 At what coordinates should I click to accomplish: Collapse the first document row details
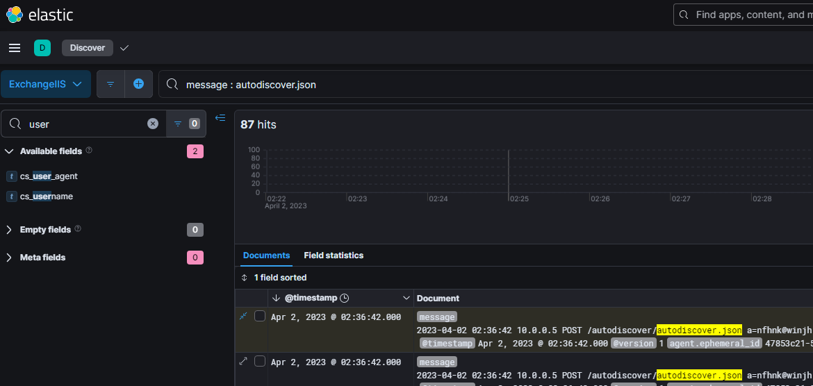click(x=243, y=316)
